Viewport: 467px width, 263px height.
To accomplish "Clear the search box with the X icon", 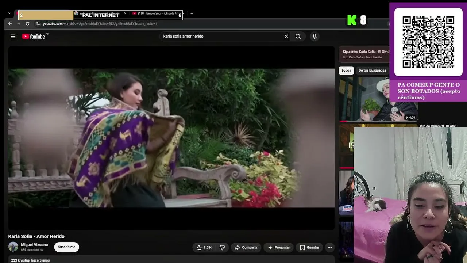I will [286, 36].
